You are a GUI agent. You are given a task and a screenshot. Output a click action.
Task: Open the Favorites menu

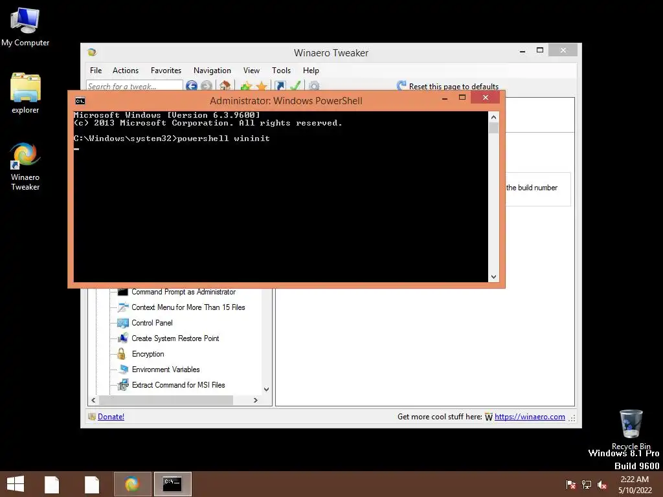tap(166, 70)
